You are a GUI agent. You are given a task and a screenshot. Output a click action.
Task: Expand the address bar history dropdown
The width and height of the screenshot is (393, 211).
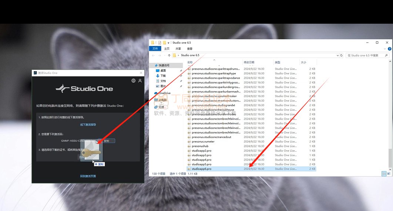(337, 56)
